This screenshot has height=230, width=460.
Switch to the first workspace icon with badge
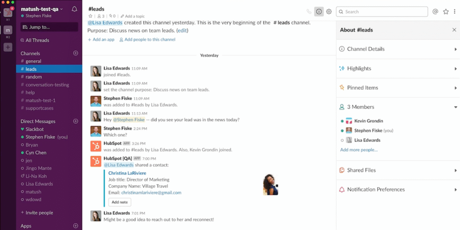(8, 12)
